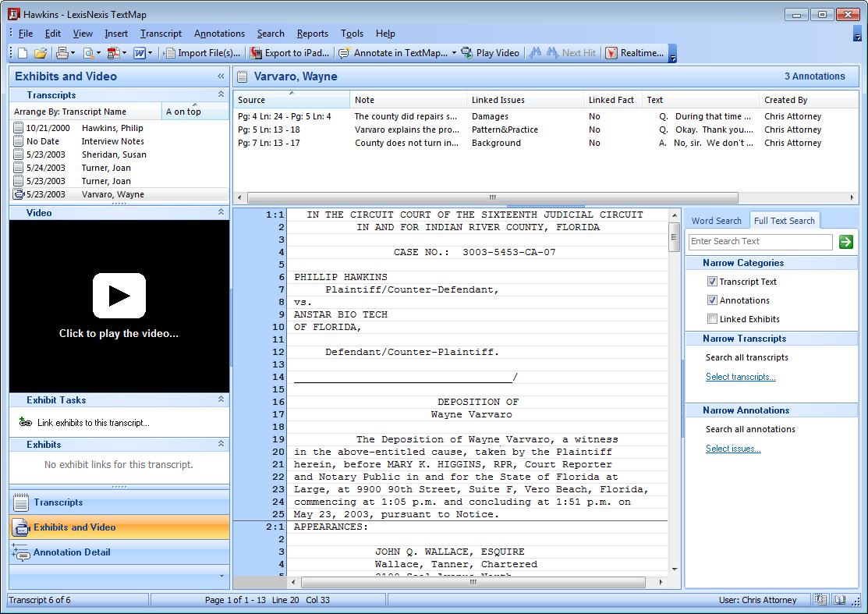Click the green search go arrow
Screen dimensions: 868x614
click(x=846, y=241)
